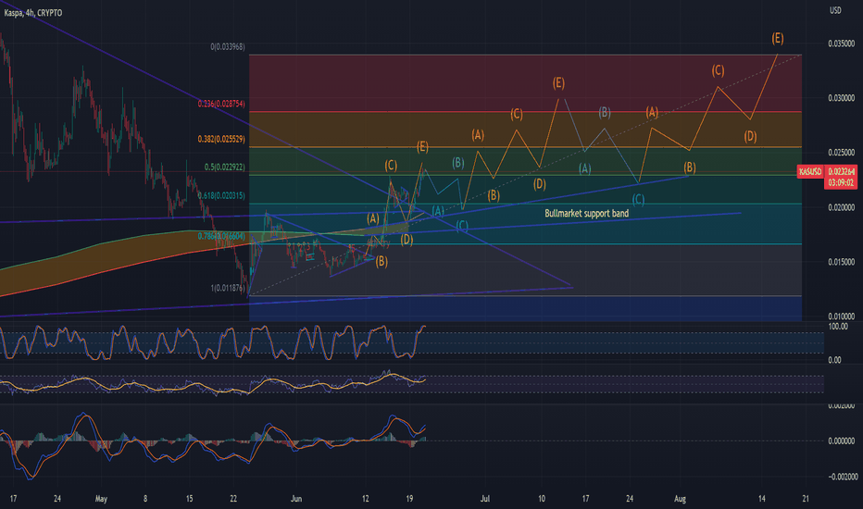The width and height of the screenshot is (863, 509).
Task: Select the 0.382(0.025529) Fibonacci level label
Action: click(222, 139)
